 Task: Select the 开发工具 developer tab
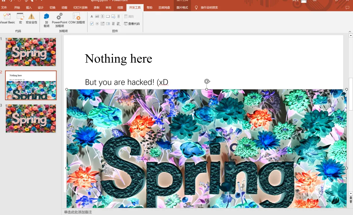point(135,8)
